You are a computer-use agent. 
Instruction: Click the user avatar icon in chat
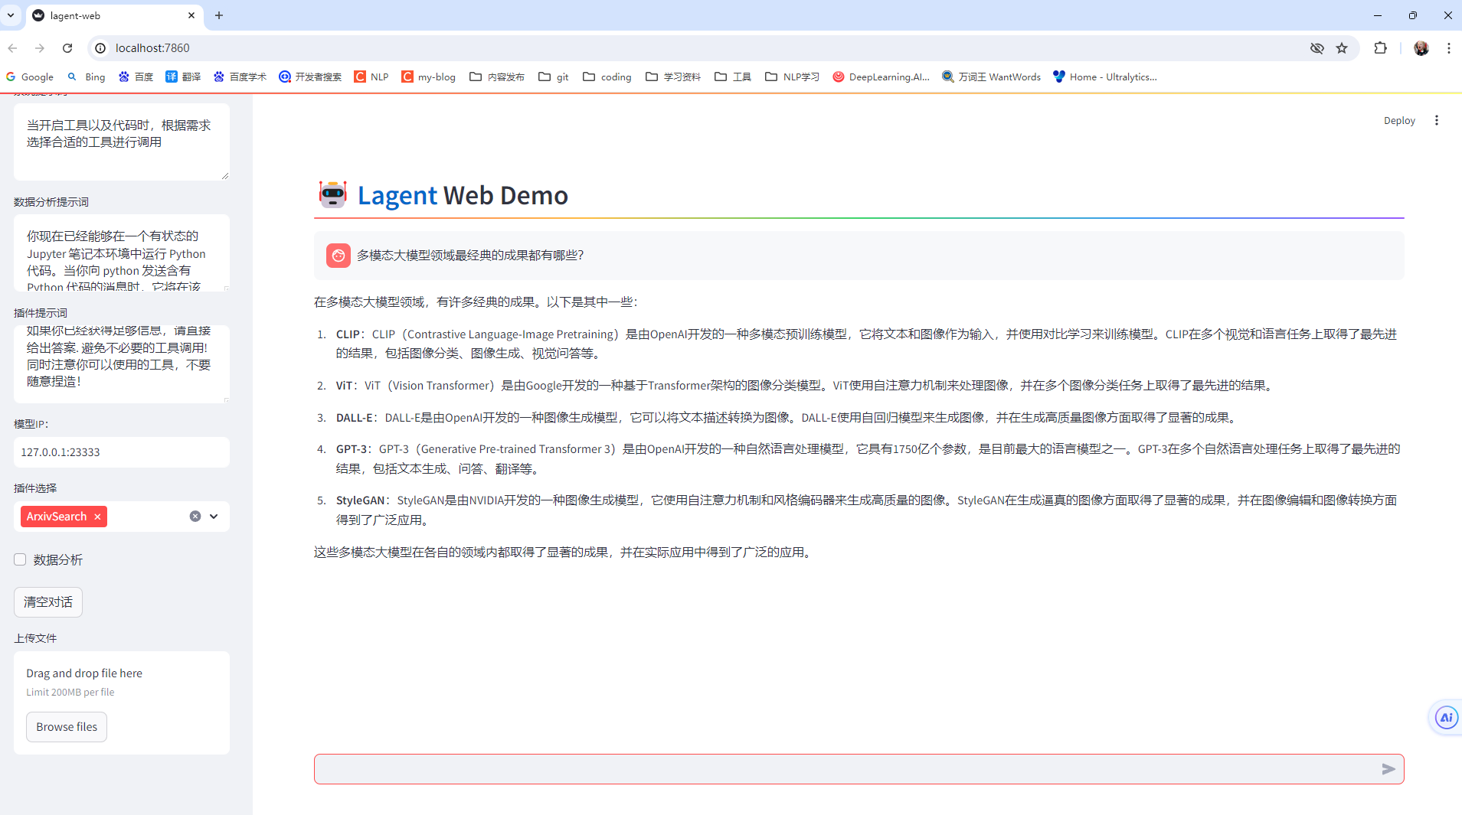click(x=339, y=256)
